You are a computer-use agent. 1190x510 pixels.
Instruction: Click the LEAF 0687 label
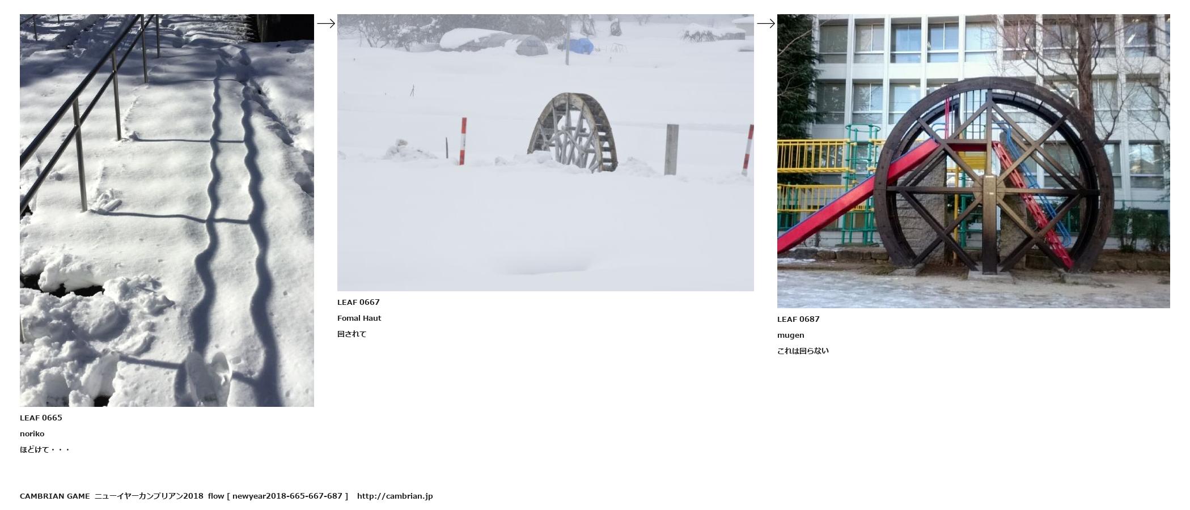(x=798, y=319)
